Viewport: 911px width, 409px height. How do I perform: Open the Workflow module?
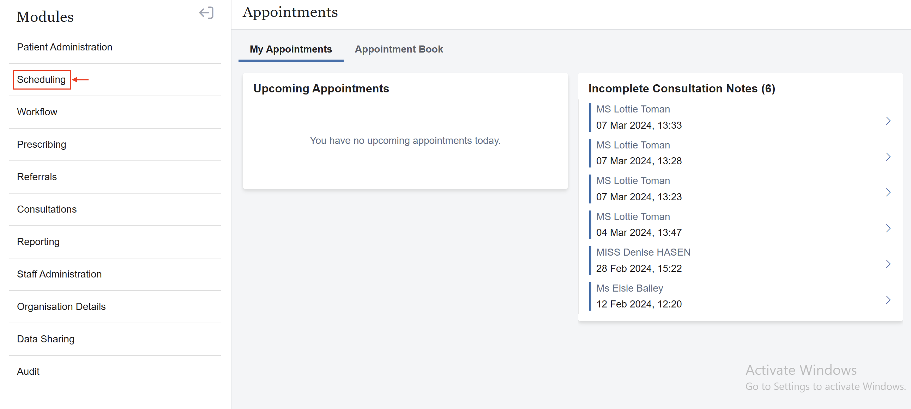[37, 112]
